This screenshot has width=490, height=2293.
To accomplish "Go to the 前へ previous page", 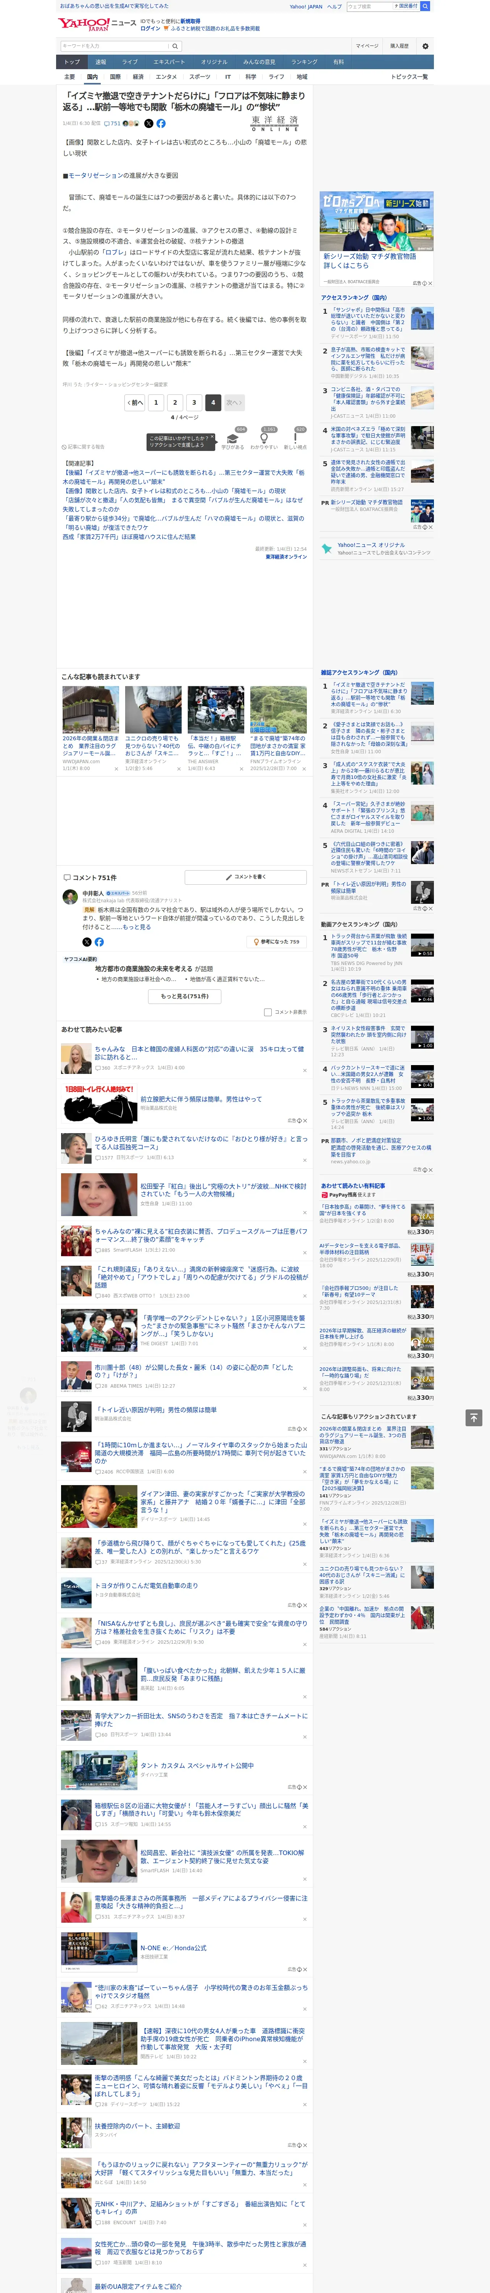I will click(135, 402).
